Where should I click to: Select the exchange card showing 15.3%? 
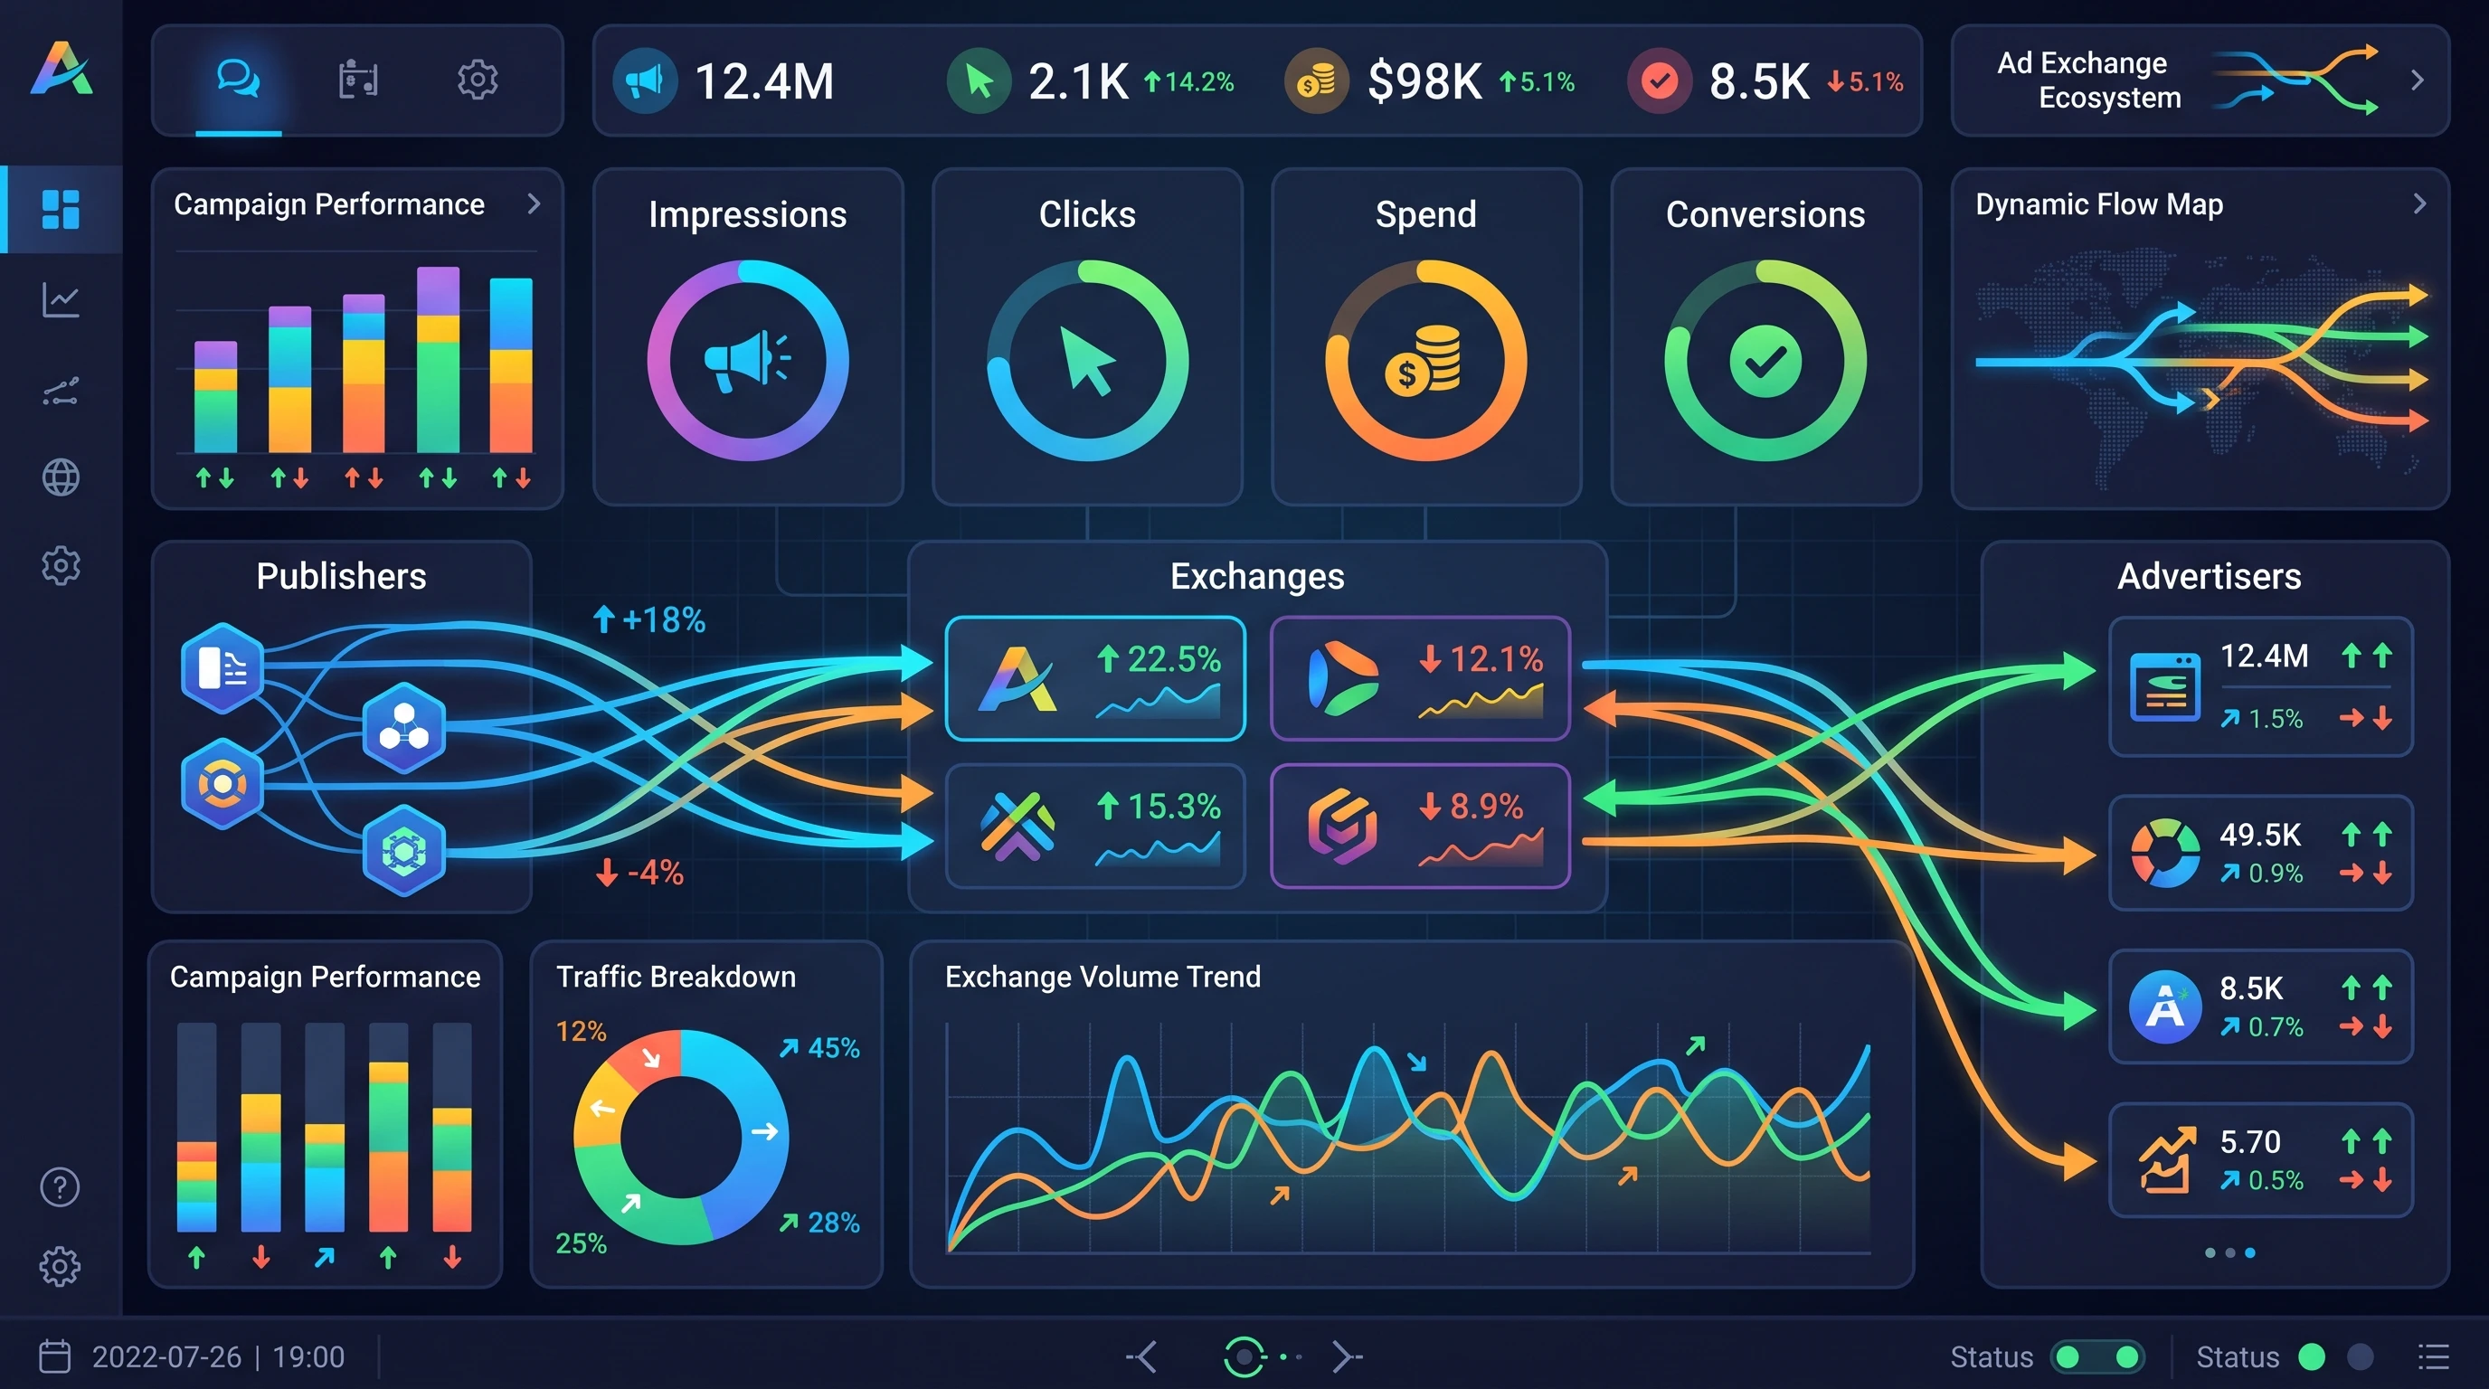click(1094, 826)
